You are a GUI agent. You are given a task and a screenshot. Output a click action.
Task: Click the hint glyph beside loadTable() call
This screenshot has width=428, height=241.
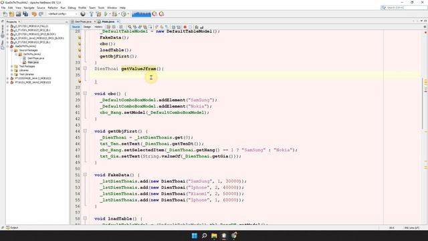(x=80, y=50)
